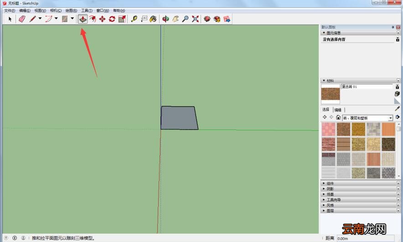Close the 图元信息 panel
The height and width of the screenshot is (242, 403).
(x=398, y=33)
